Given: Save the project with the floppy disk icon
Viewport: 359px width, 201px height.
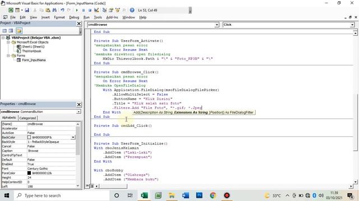Looking at the screenshot, I should 27,10.
